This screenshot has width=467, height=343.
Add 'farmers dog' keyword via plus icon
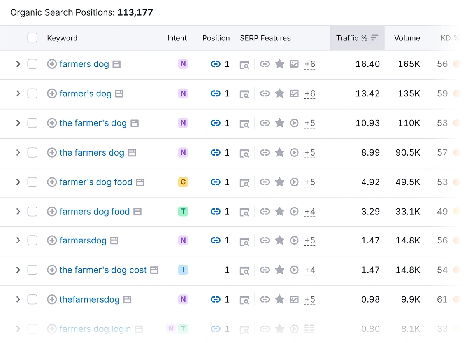(52, 64)
